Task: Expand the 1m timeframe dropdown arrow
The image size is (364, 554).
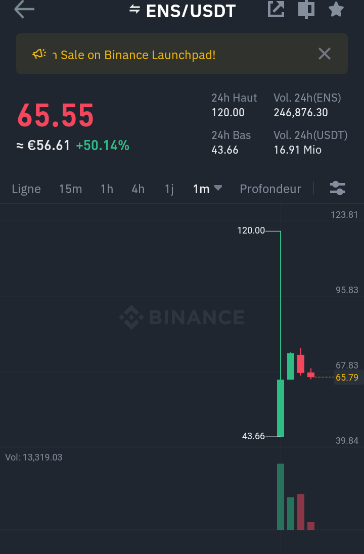Action: pos(218,188)
